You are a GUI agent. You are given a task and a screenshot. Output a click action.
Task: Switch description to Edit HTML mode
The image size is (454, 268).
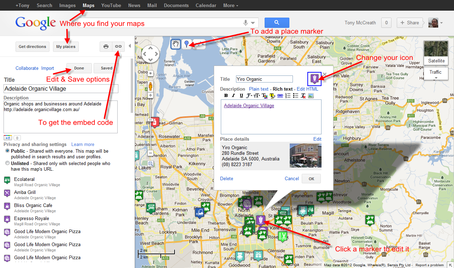307,89
